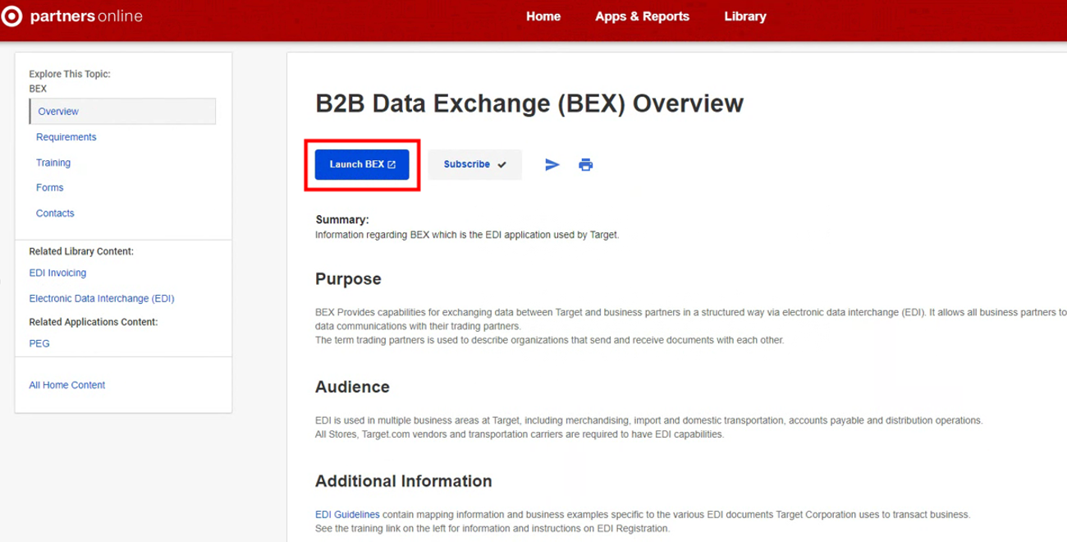Image resolution: width=1067 pixels, height=542 pixels.
Task: Open Electronic Data Interchange (EDI) content
Action: pos(101,298)
